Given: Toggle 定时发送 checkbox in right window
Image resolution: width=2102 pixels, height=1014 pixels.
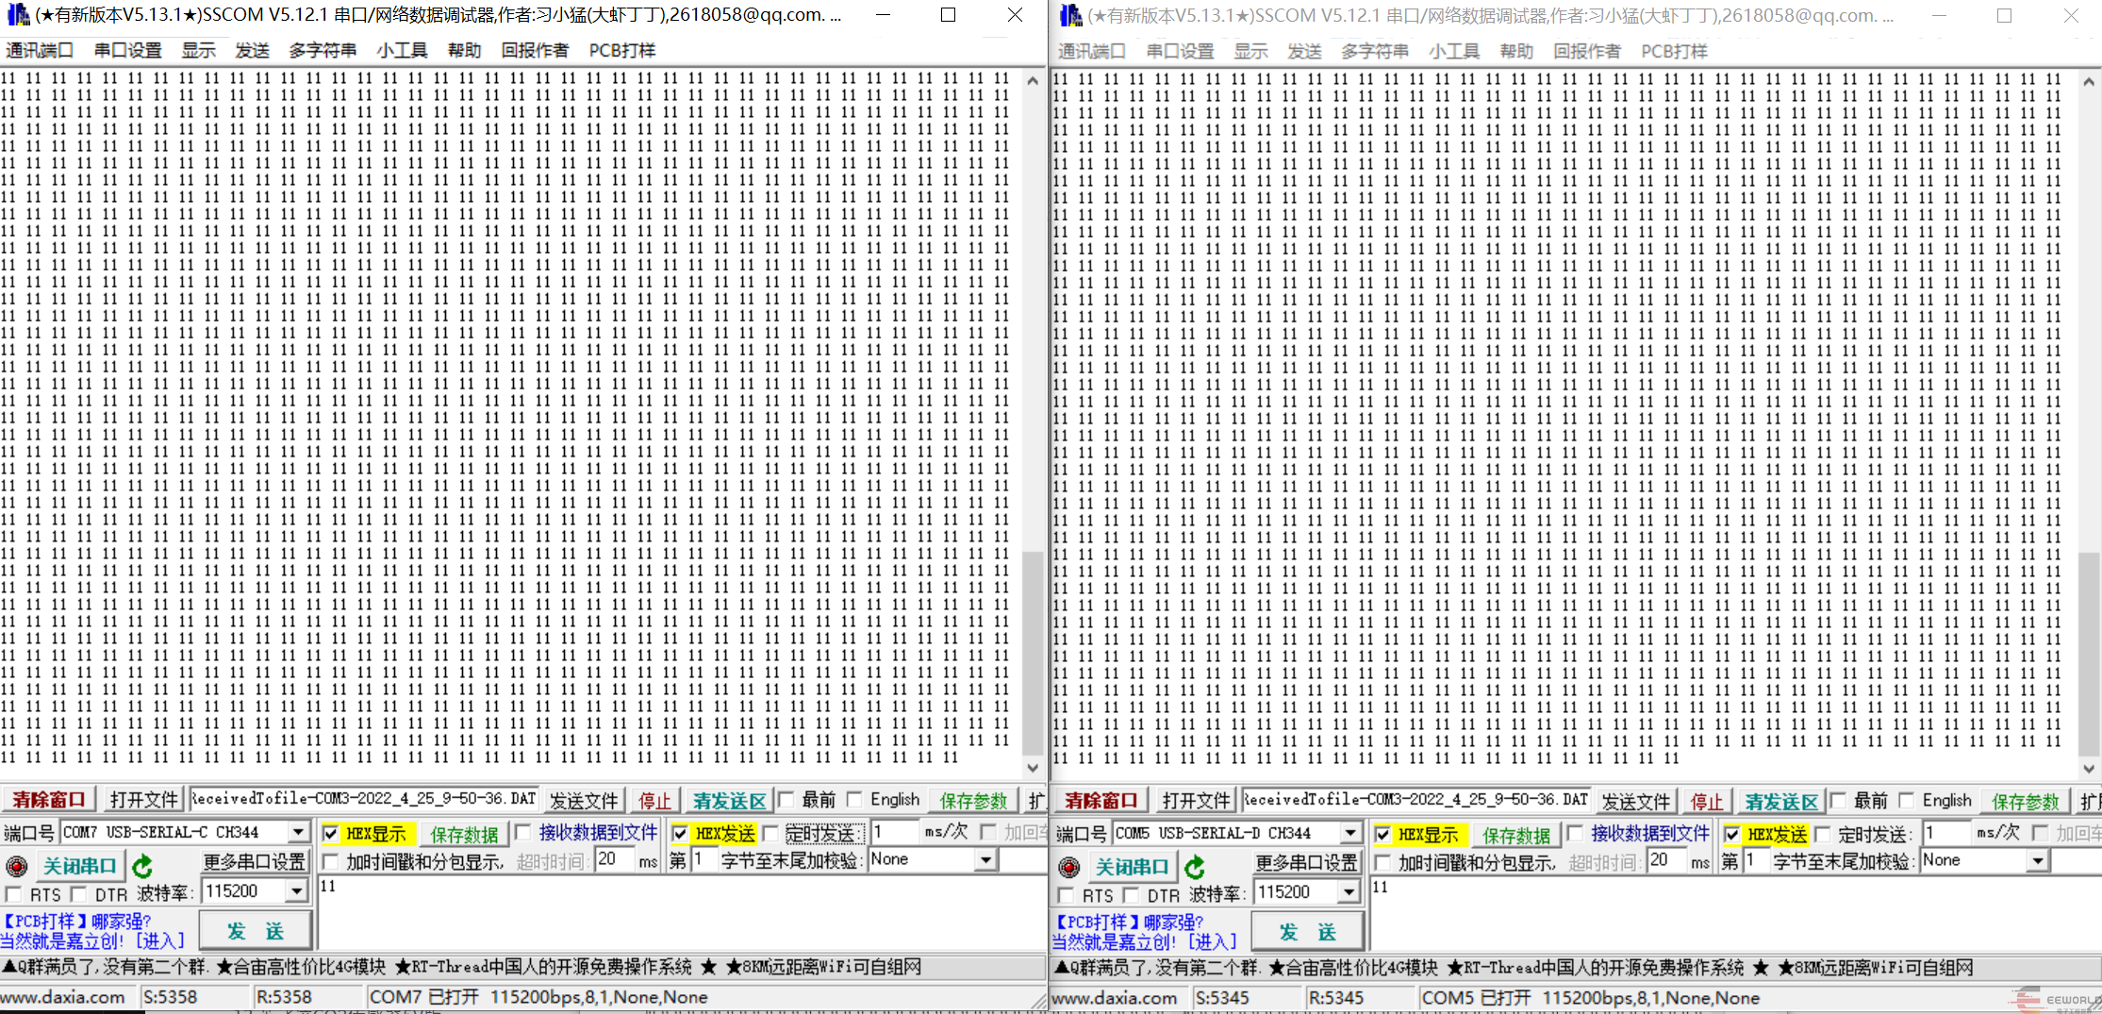Looking at the screenshot, I should tap(1824, 835).
